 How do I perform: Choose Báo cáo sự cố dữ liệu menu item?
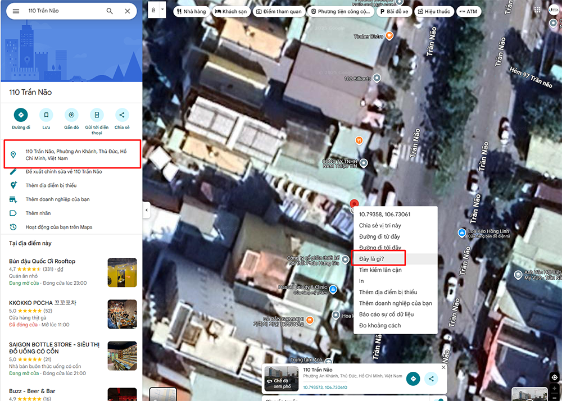pos(395,315)
